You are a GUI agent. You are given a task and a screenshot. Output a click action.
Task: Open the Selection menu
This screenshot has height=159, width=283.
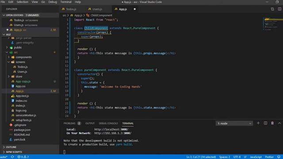pos(23,2)
